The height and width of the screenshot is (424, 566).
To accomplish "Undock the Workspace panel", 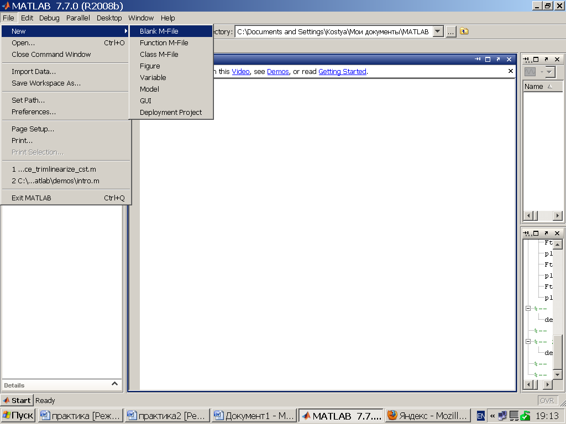I will (x=546, y=60).
